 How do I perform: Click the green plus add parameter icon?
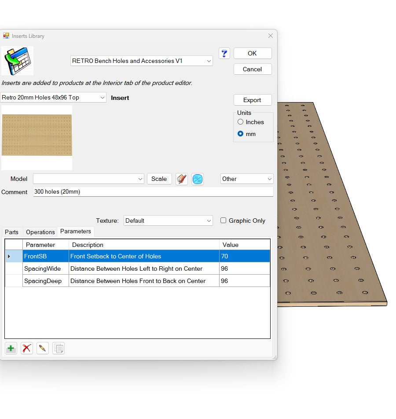11,349
